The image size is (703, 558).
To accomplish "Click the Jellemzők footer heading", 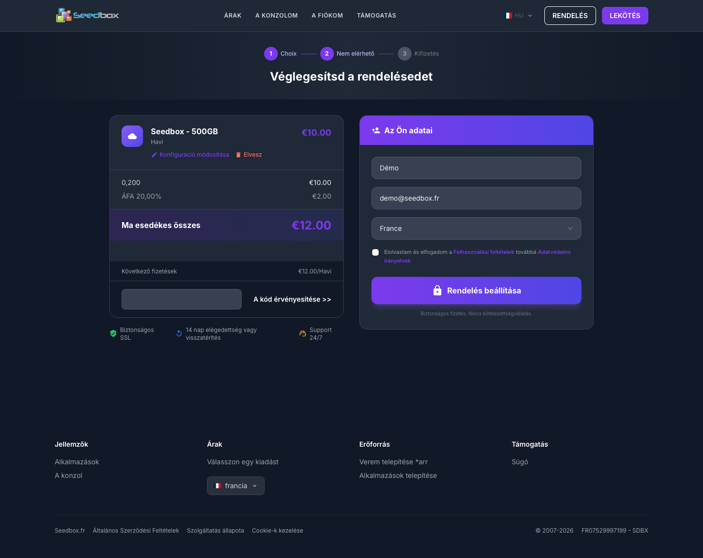I will point(71,444).
